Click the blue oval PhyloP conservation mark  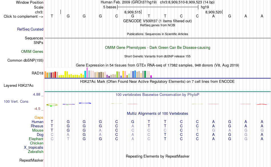point(85,103)
